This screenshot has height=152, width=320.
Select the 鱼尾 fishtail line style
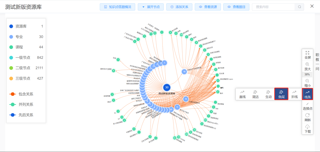click(x=281, y=94)
